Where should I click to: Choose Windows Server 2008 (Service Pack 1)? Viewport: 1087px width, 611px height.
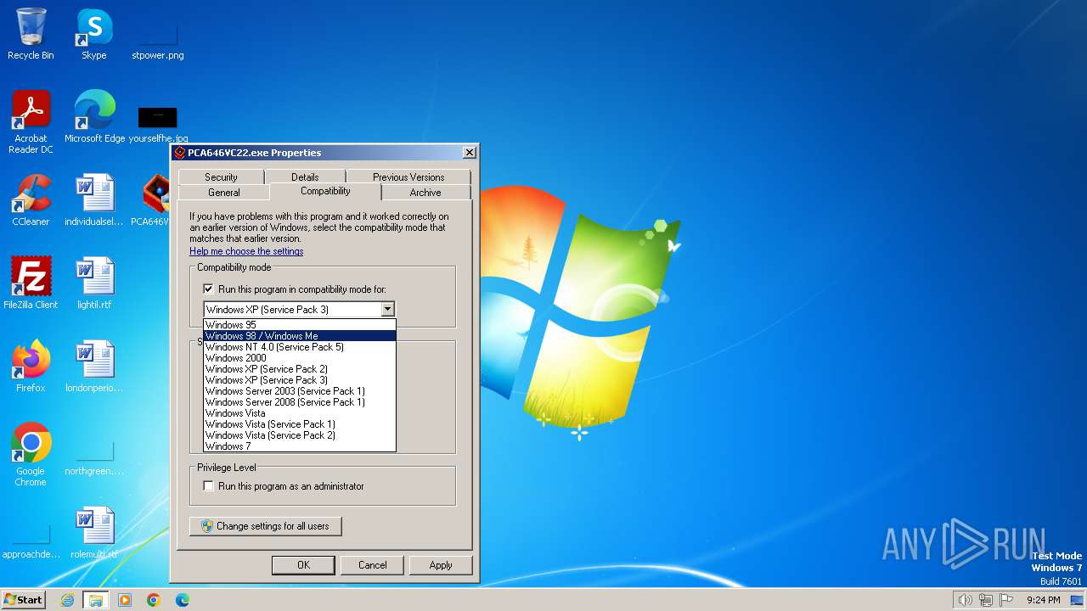(x=300, y=402)
